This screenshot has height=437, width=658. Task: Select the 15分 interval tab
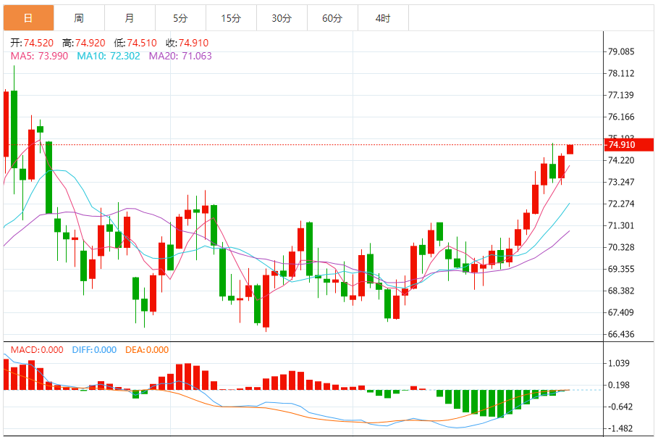[x=231, y=18]
